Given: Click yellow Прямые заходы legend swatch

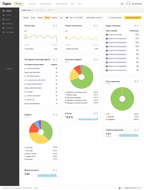Looking at the screenshot, I should point(66,95).
